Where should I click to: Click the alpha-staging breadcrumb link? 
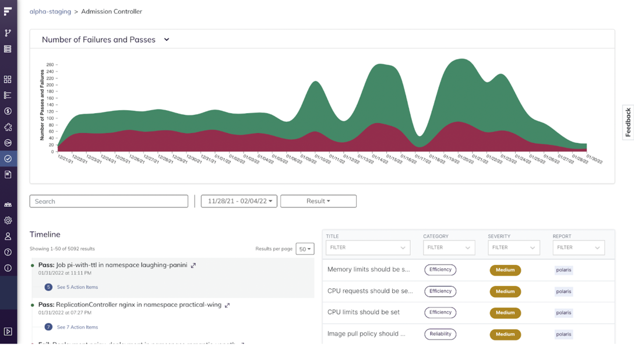point(50,11)
